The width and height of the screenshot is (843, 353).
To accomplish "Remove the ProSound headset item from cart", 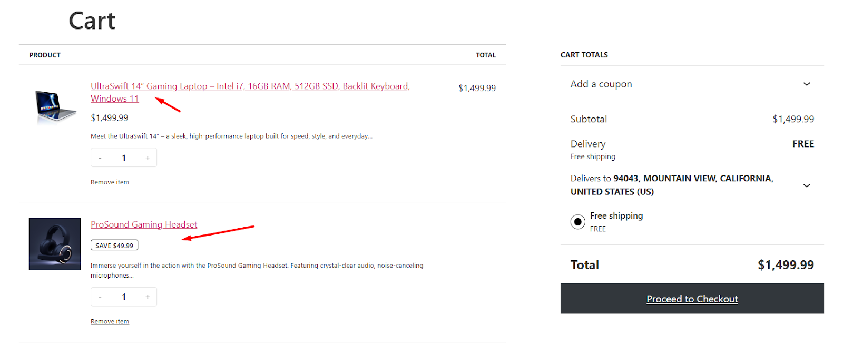I will pyautogui.click(x=110, y=321).
